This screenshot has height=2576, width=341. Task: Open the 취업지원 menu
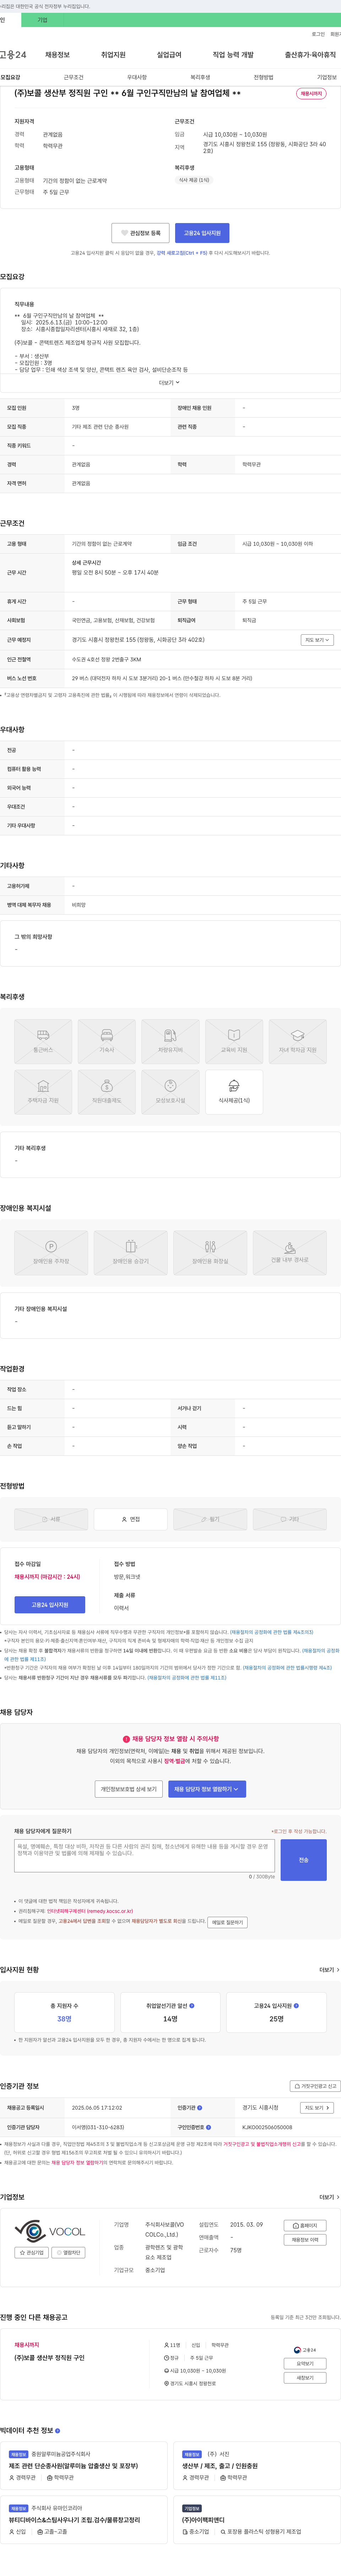click(113, 55)
